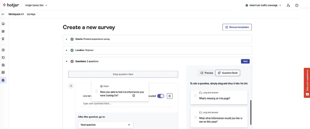Open the Heatmaps target icon in sidebar
This screenshot has height=129, width=310.
(x=3, y=65)
